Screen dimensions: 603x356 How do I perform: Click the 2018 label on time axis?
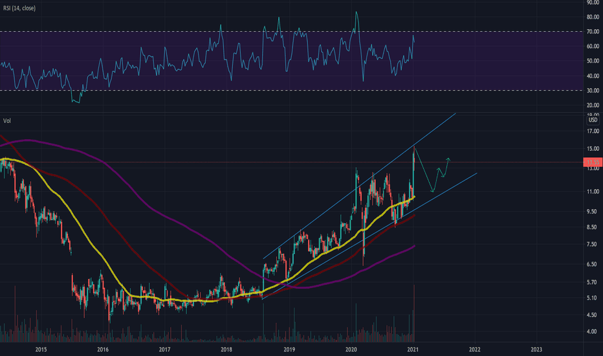(x=226, y=350)
